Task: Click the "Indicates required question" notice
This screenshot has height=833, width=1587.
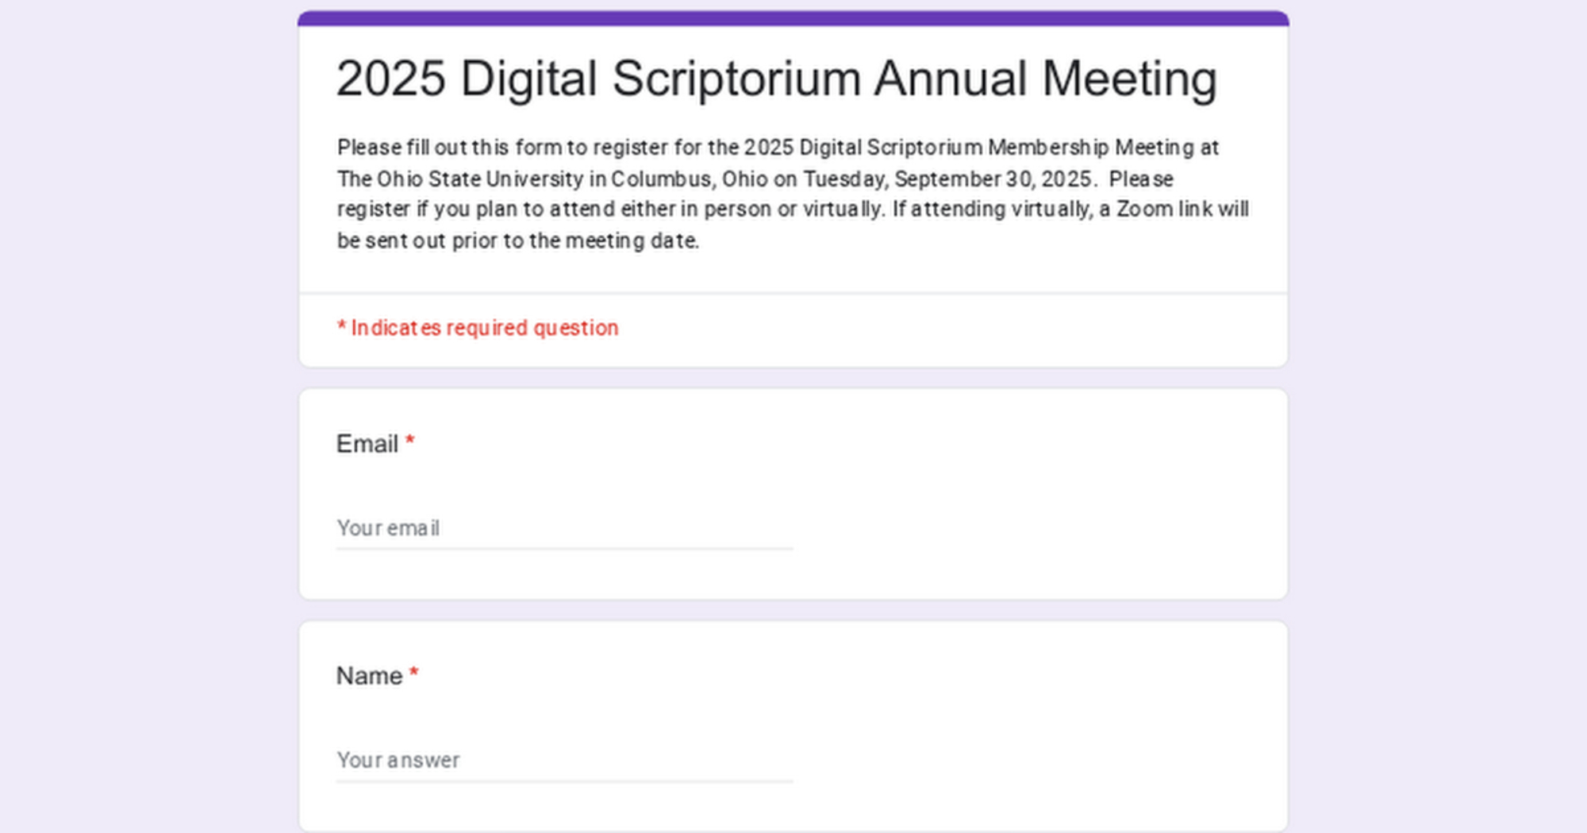Action: (x=484, y=328)
